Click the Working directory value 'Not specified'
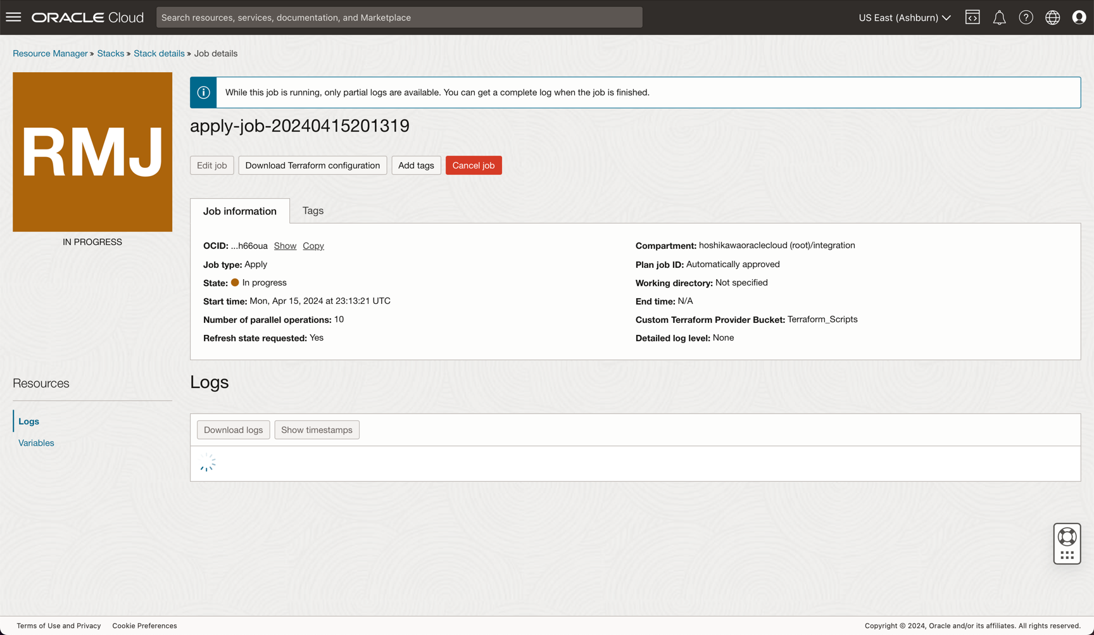 coord(741,282)
